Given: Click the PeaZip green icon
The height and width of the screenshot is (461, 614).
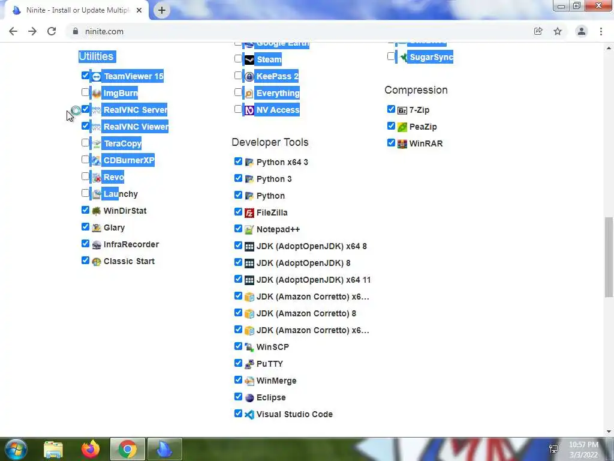Looking at the screenshot, I should point(402,127).
